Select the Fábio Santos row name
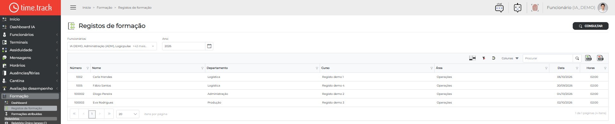The image size is (615, 124). [x=102, y=86]
